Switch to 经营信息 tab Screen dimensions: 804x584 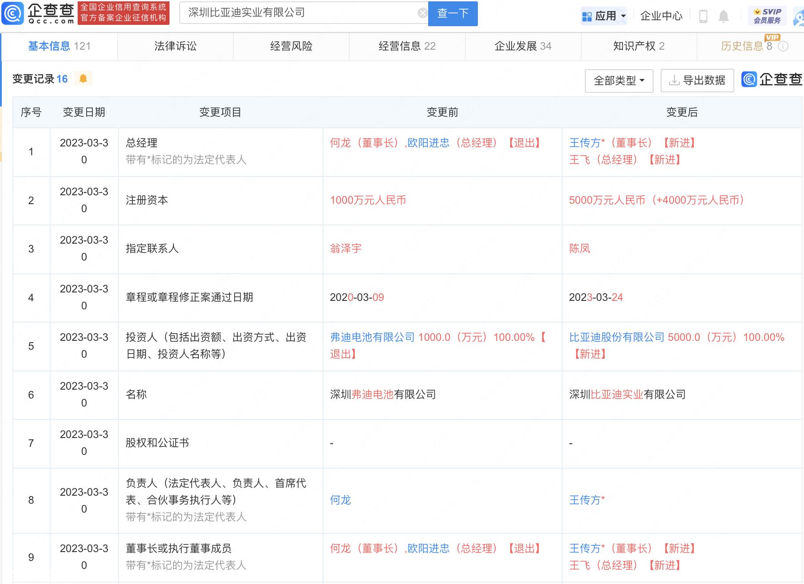[x=407, y=46]
